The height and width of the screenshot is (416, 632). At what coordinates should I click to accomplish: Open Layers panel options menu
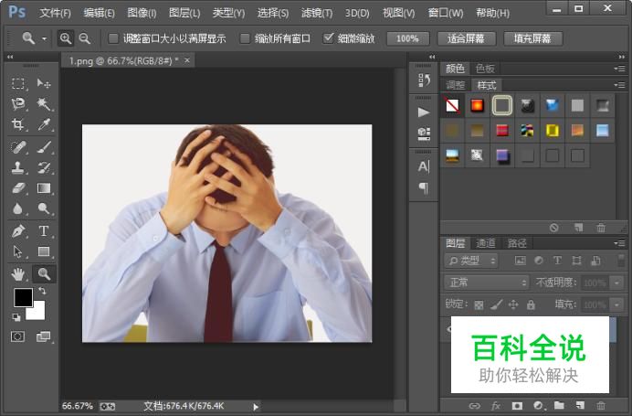pyautogui.click(x=619, y=243)
